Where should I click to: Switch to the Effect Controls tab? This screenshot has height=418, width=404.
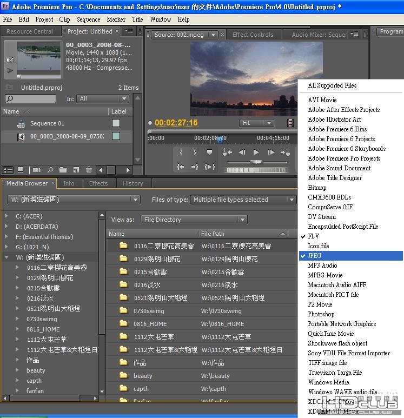pos(253,35)
